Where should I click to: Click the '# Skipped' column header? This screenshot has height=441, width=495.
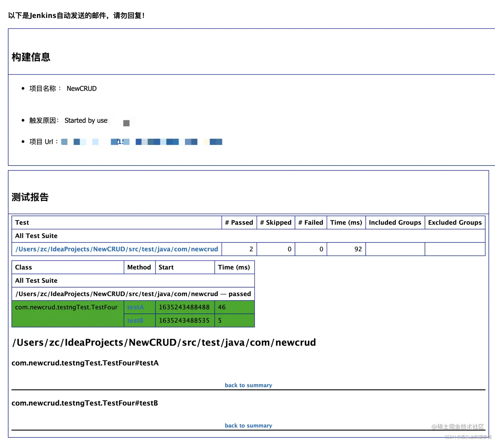[276, 222]
